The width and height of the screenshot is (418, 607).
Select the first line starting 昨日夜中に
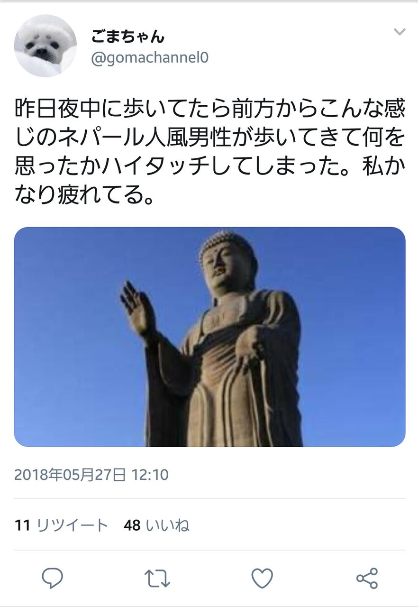click(x=209, y=110)
